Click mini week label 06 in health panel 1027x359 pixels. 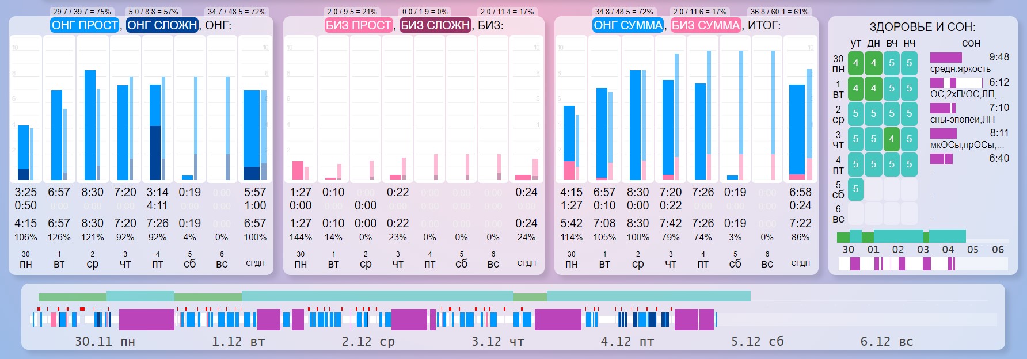pos(998,250)
